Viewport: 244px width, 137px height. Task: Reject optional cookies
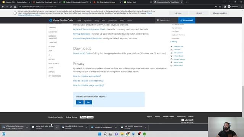tap(199, 13)
